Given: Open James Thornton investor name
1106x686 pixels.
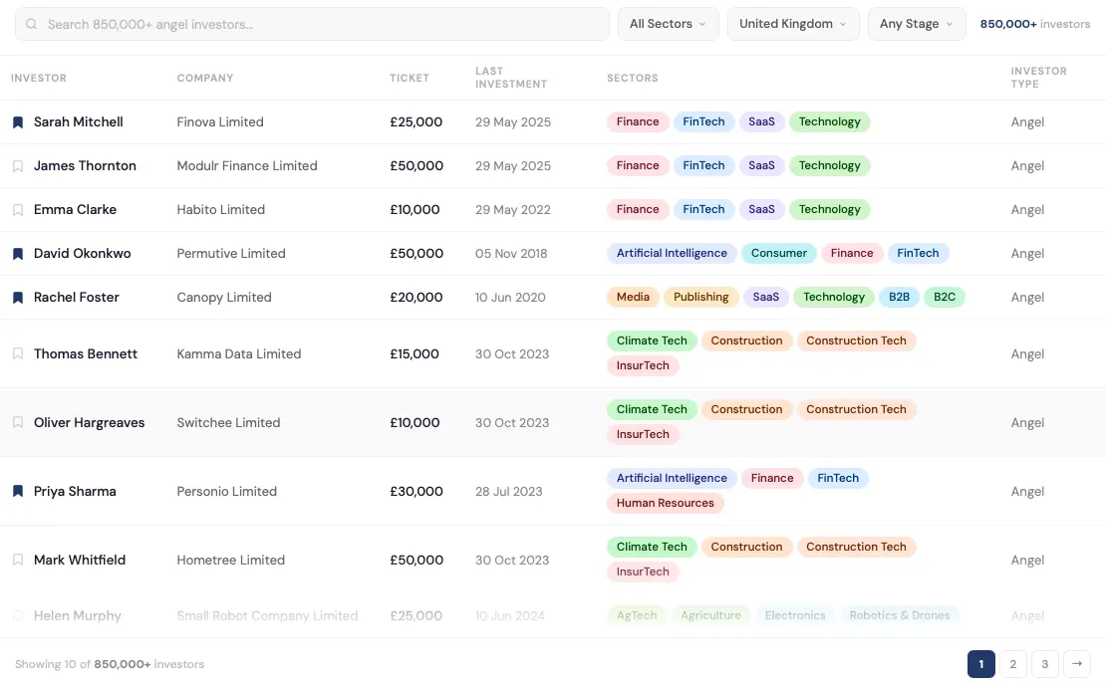Looking at the screenshot, I should tap(85, 165).
